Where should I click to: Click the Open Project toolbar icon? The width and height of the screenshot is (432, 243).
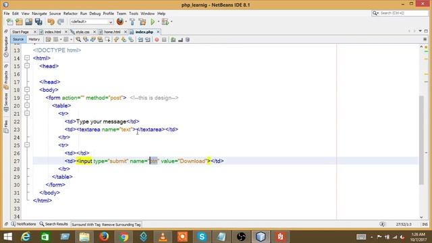pyautogui.click(x=28, y=22)
